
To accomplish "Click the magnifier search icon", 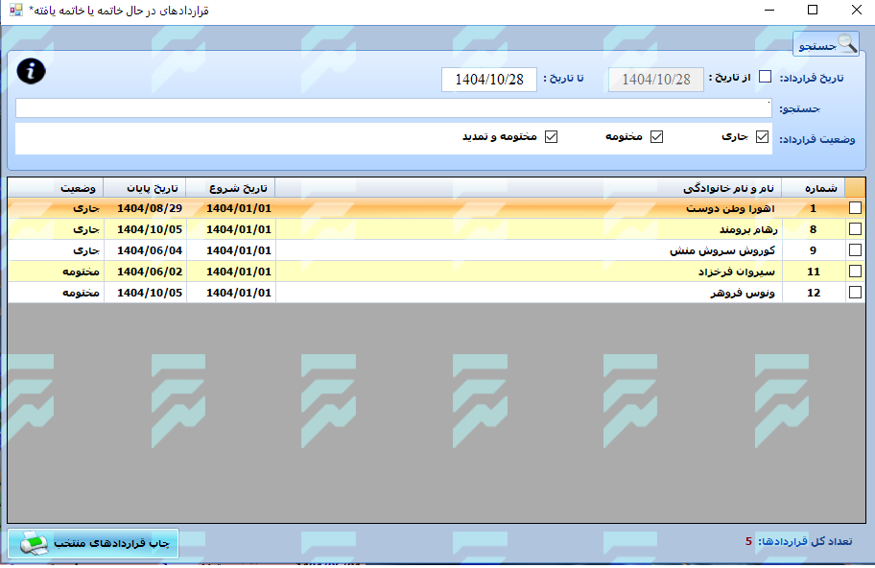I will click(x=847, y=44).
